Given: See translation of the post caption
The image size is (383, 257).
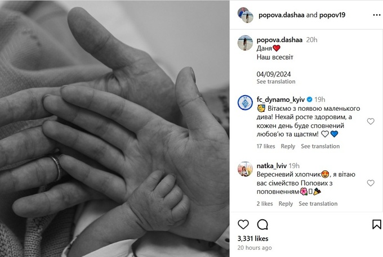Looking at the screenshot, I should [276, 82].
